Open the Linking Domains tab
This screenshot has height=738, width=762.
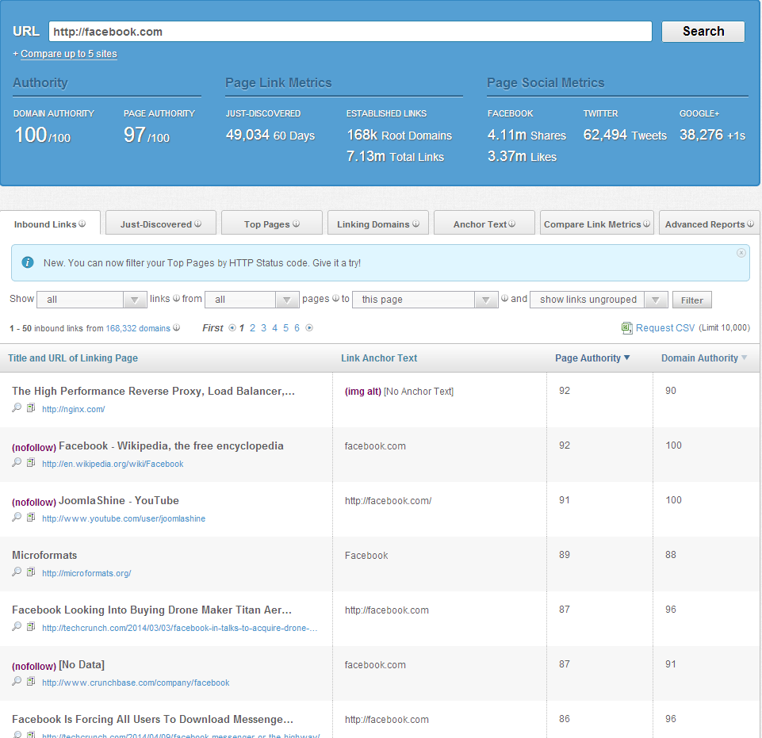[x=378, y=224]
